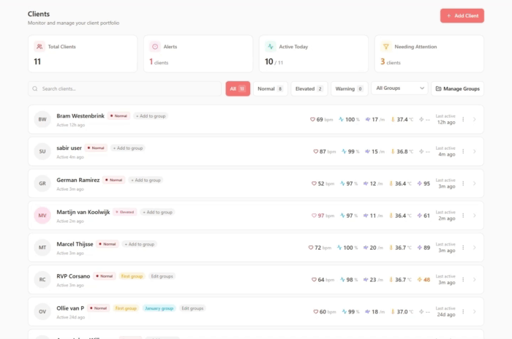Filter clients by Normal status
This screenshot has height=339, width=512.
click(270, 88)
